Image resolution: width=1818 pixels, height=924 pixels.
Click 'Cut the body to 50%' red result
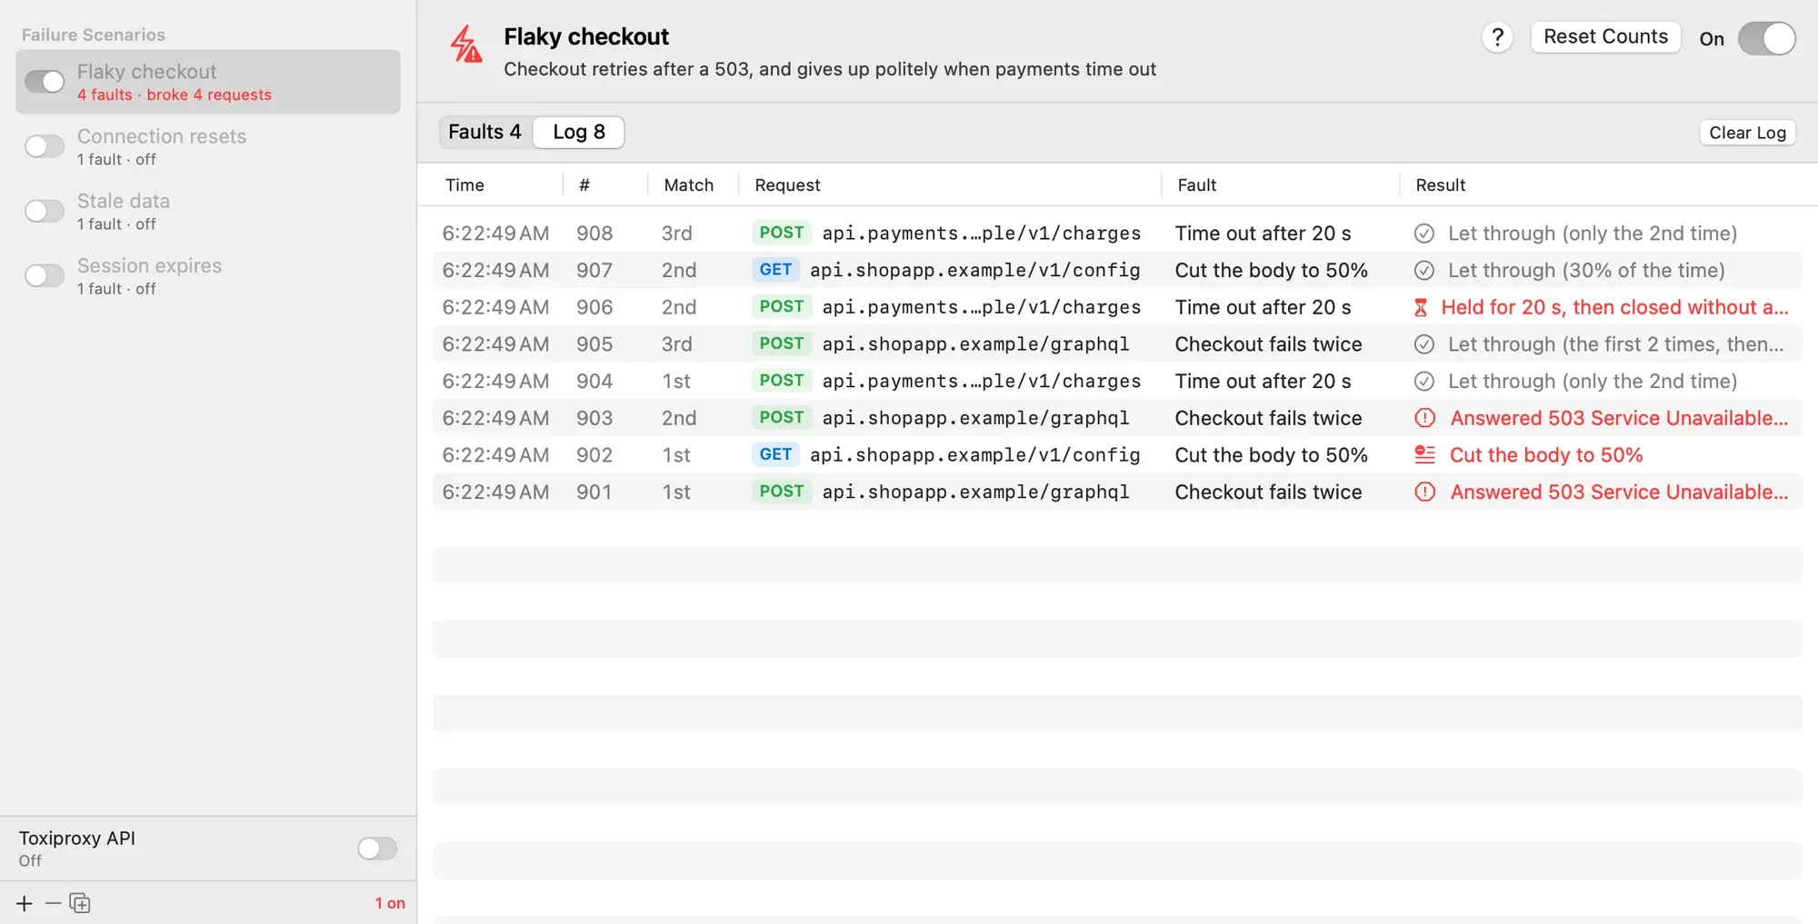[1546, 455]
